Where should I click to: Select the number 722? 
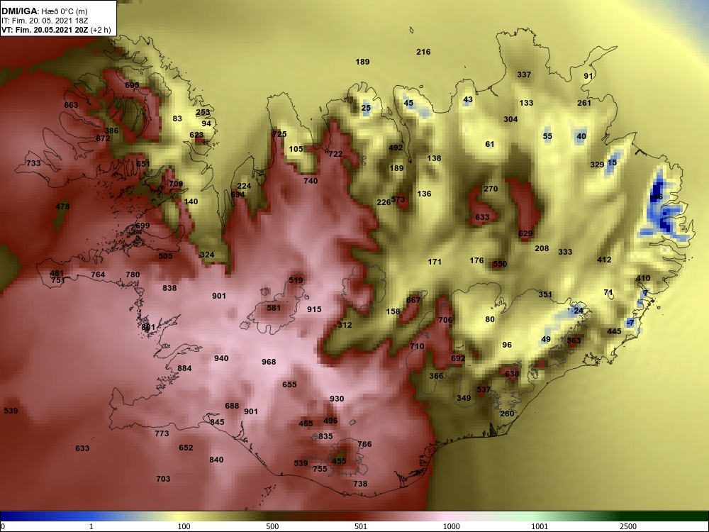[335, 154]
